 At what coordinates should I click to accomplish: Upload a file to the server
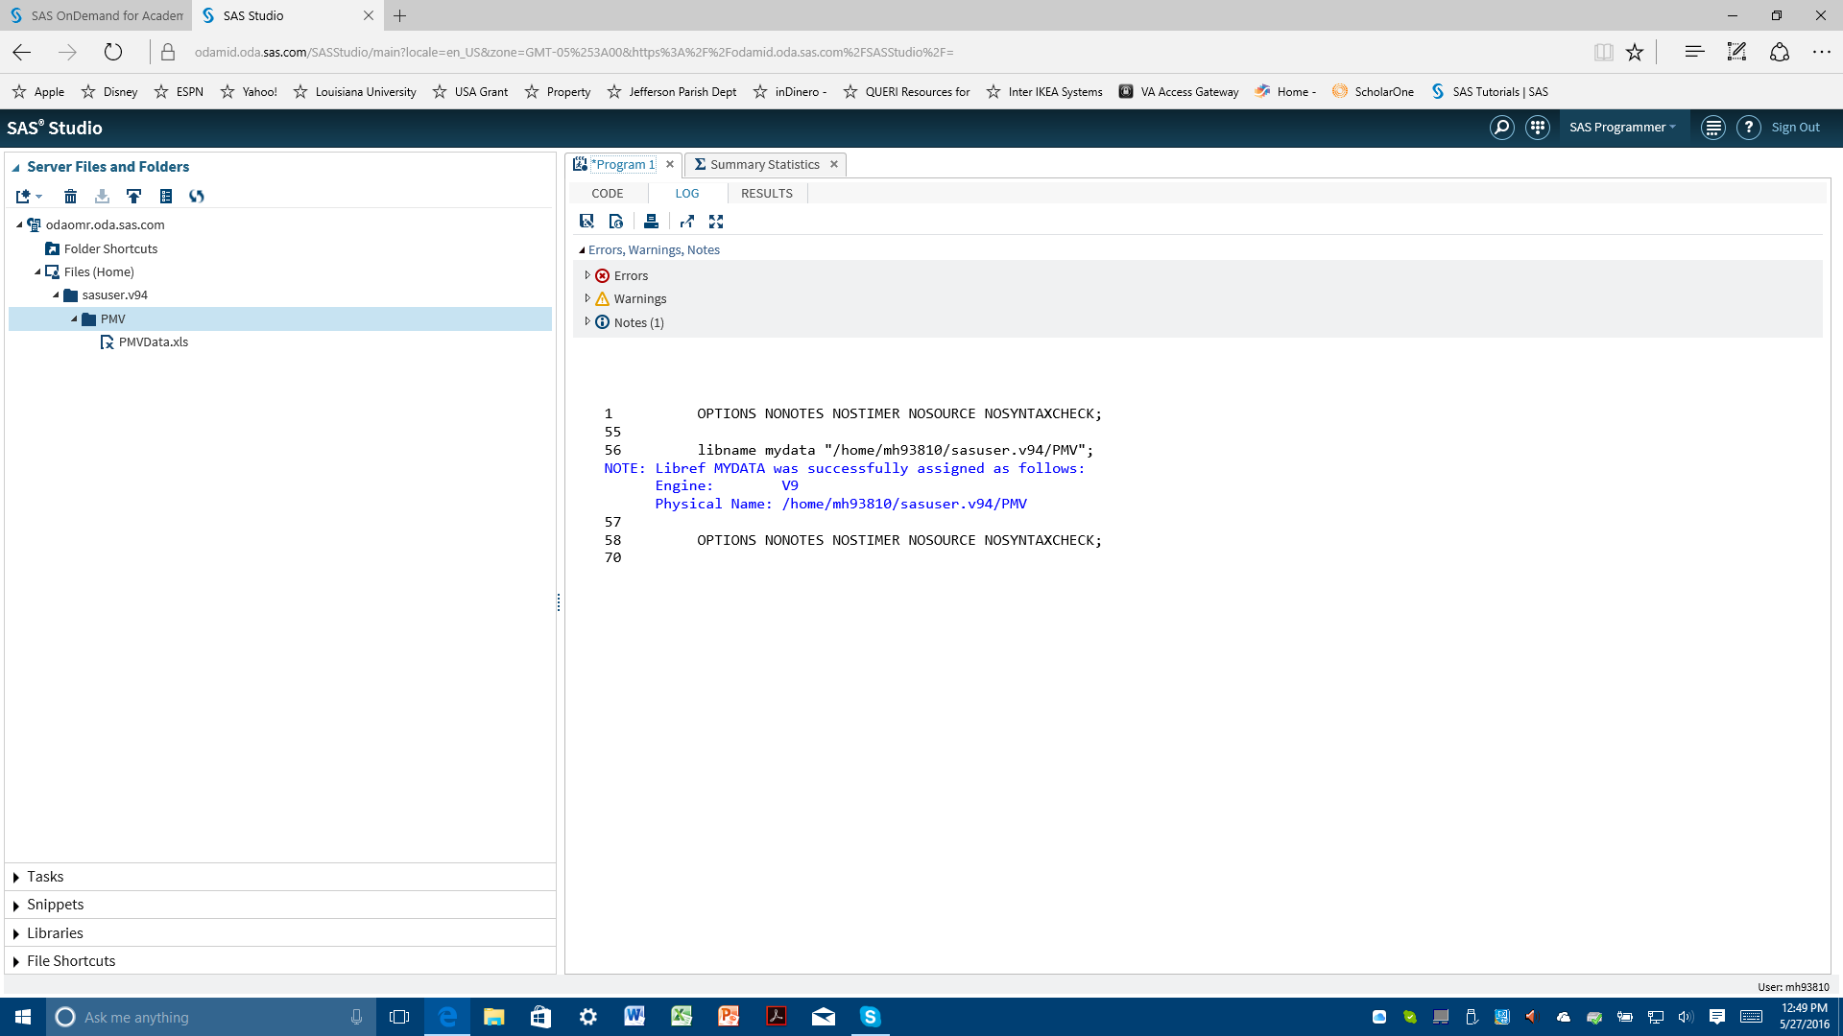tap(133, 197)
